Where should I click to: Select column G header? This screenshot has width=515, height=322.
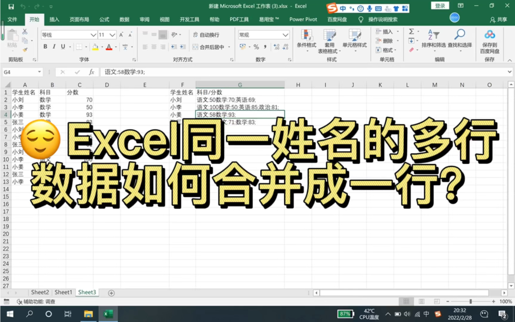240,85
